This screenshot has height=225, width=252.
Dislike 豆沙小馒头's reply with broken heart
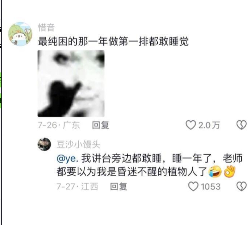tap(241, 186)
